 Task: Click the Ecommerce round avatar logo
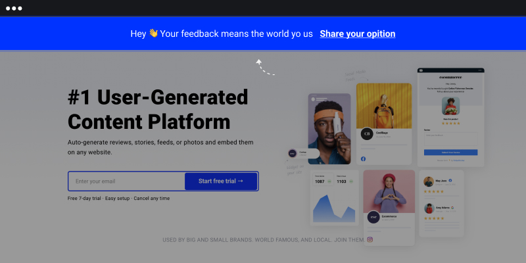(x=373, y=216)
